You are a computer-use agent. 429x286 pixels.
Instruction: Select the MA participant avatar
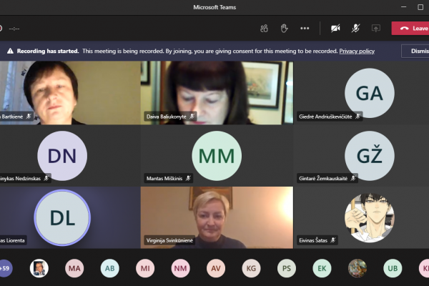74,268
